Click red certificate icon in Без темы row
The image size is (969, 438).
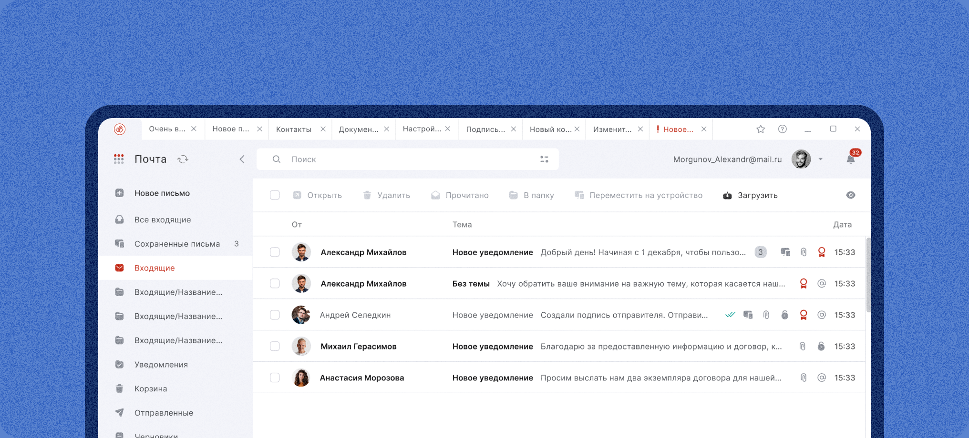point(804,283)
